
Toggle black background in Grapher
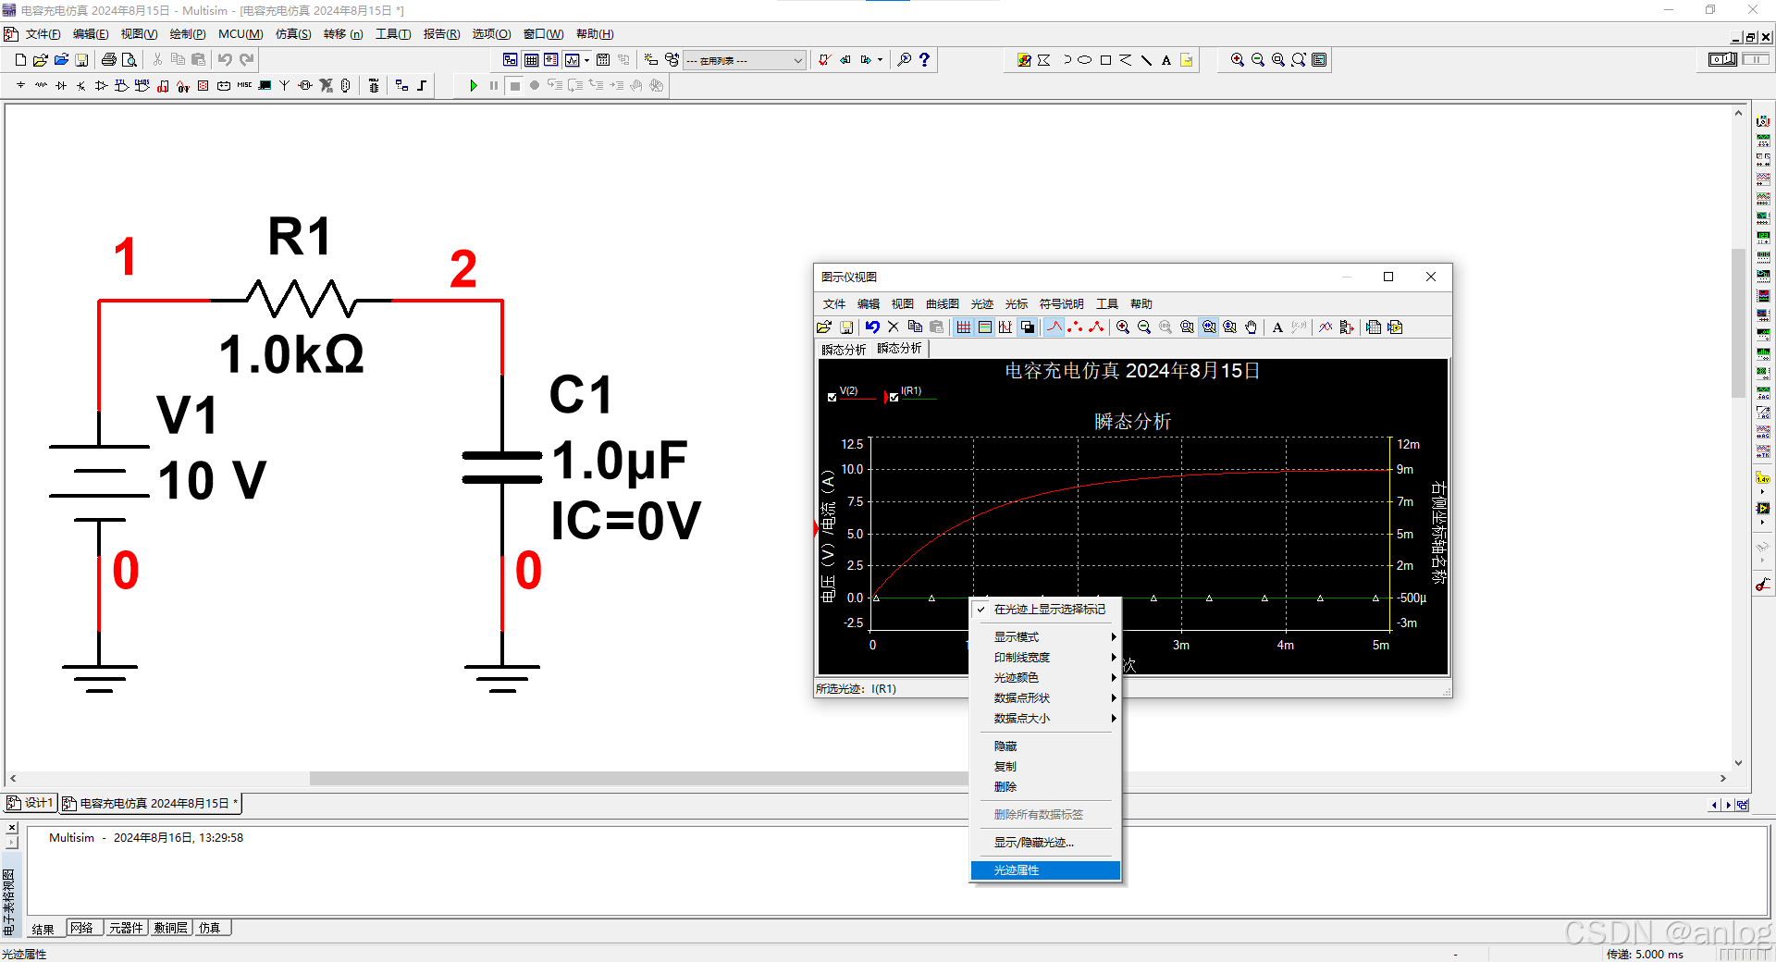[x=1028, y=327]
